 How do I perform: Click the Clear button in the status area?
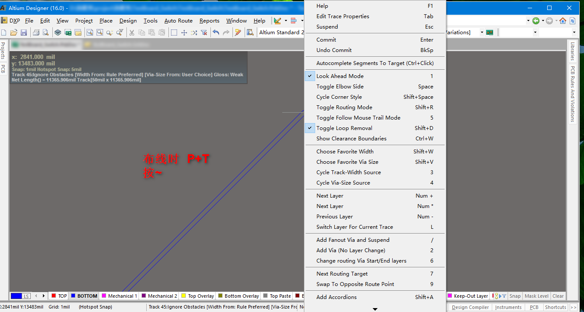[x=558, y=296]
